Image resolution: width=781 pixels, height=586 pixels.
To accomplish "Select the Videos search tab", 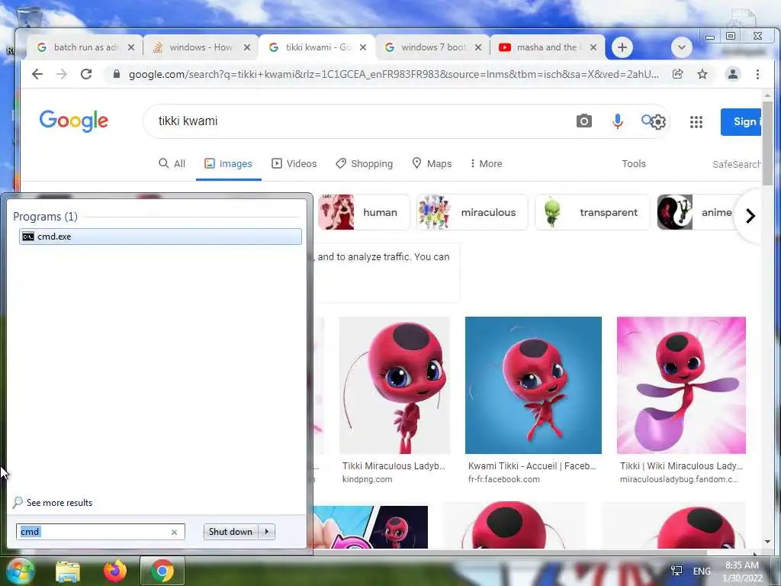I will click(x=294, y=163).
